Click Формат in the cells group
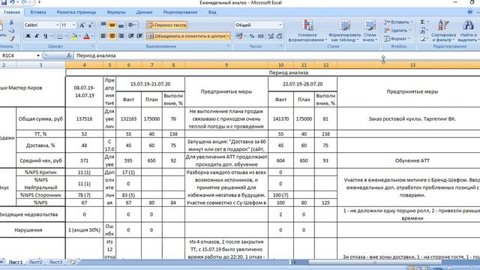The width and height of the screenshot is (480, 270). tap(397, 39)
